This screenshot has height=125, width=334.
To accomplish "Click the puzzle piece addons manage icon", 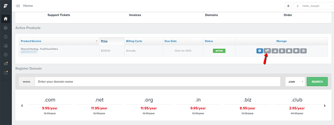I will pyautogui.click(x=296, y=51).
